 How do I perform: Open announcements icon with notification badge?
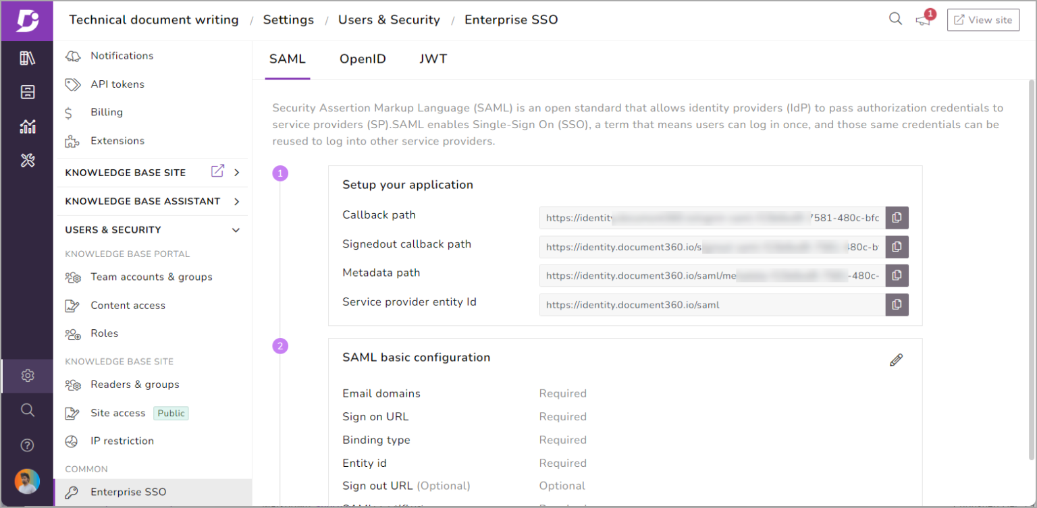click(924, 21)
